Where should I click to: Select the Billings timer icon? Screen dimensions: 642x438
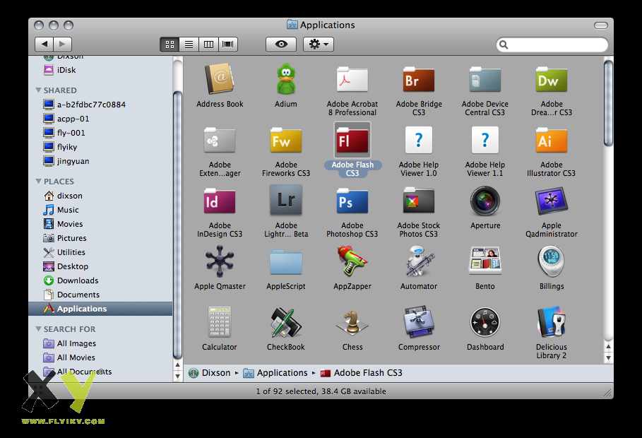[552, 261]
